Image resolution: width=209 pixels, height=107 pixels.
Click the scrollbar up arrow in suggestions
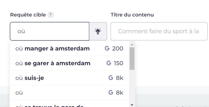[132, 45]
